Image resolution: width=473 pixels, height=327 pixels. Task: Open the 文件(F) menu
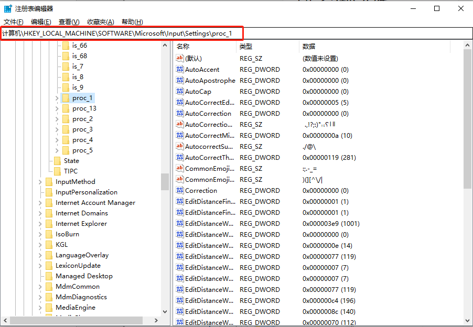tap(14, 21)
